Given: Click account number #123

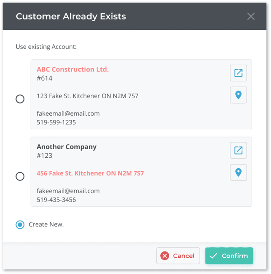Looking at the screenshot, I should (x=44, y=156).
